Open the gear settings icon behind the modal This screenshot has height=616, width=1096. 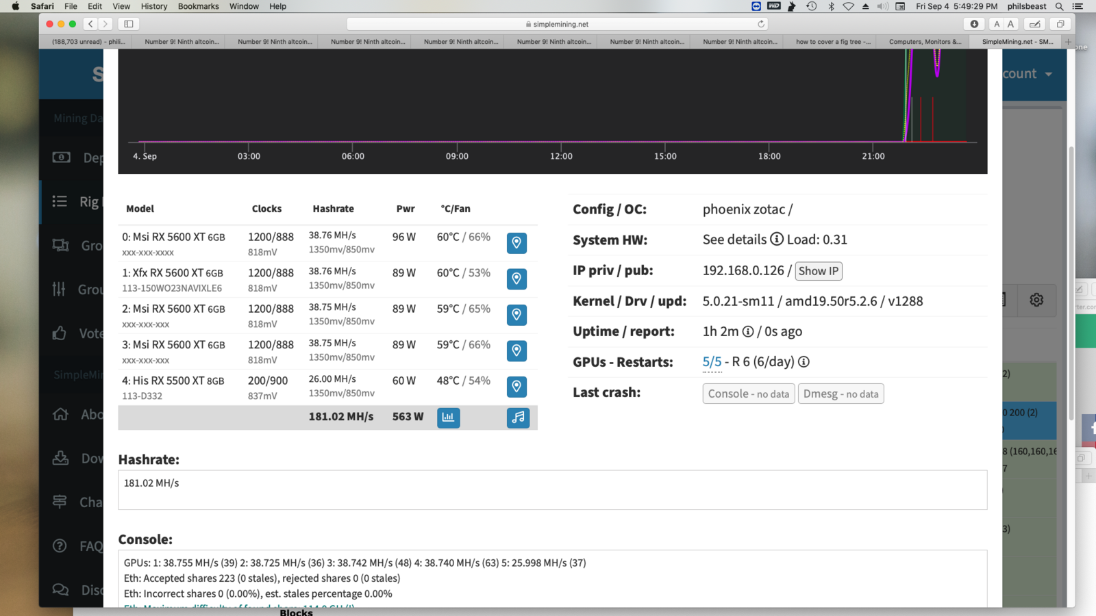coord(1036,300)
